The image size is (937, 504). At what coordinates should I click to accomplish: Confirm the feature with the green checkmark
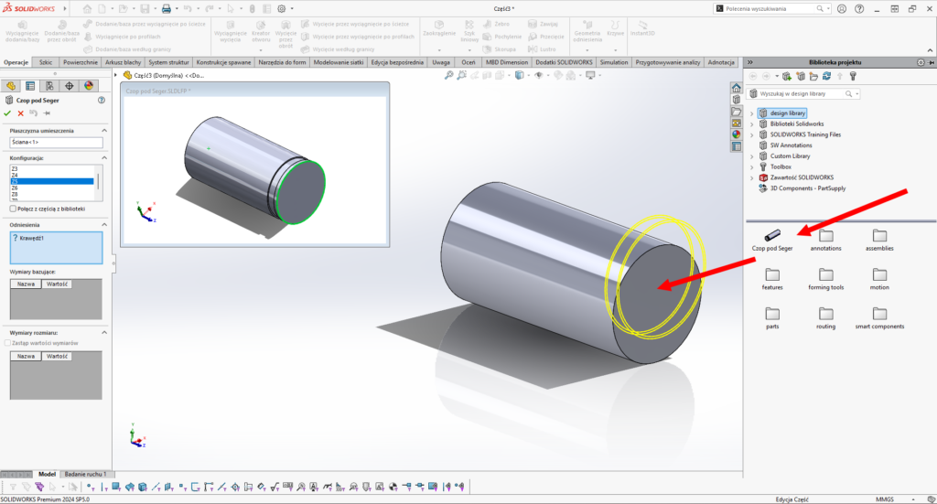[x=7, y=113]
